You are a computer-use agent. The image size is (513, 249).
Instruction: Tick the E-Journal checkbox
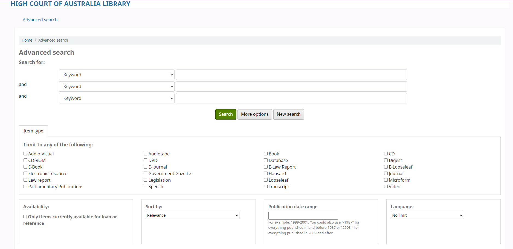pos(146,167)
